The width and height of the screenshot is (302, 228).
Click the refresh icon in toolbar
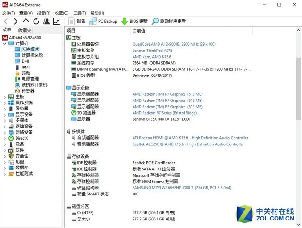pyautogui.click(x=36, y=21)
